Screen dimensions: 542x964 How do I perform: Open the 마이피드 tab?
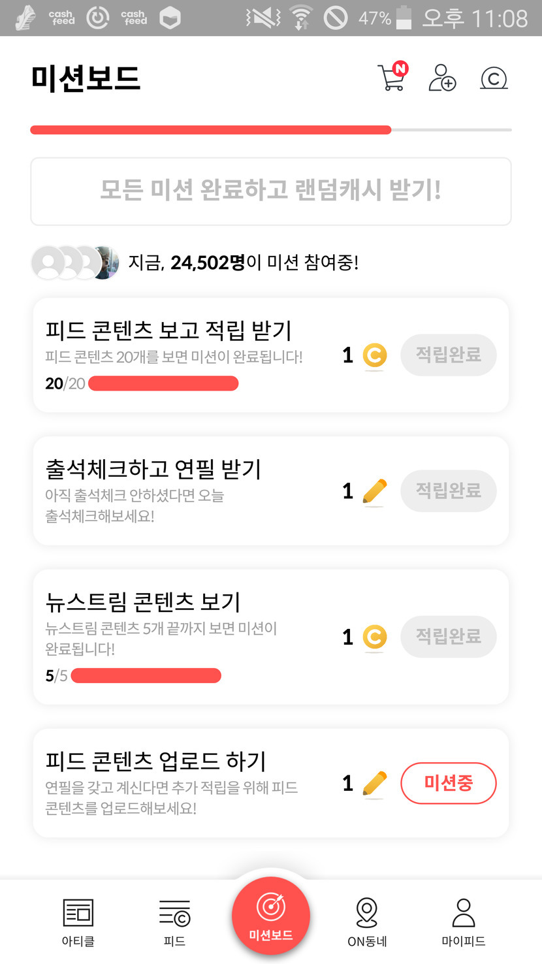pyautogui.click(x=464, y=921)
